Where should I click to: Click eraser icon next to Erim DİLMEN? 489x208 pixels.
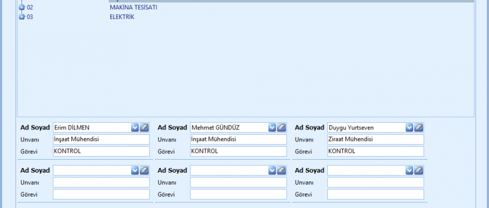click(x=144, y=127)
